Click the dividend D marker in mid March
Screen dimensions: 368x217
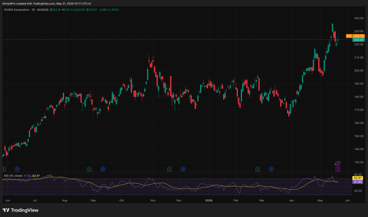tap(271, 169)
